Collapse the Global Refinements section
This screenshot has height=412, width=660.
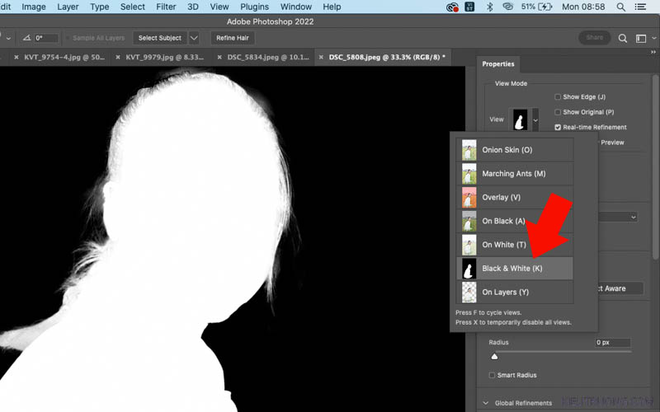[x=486, y=403]
